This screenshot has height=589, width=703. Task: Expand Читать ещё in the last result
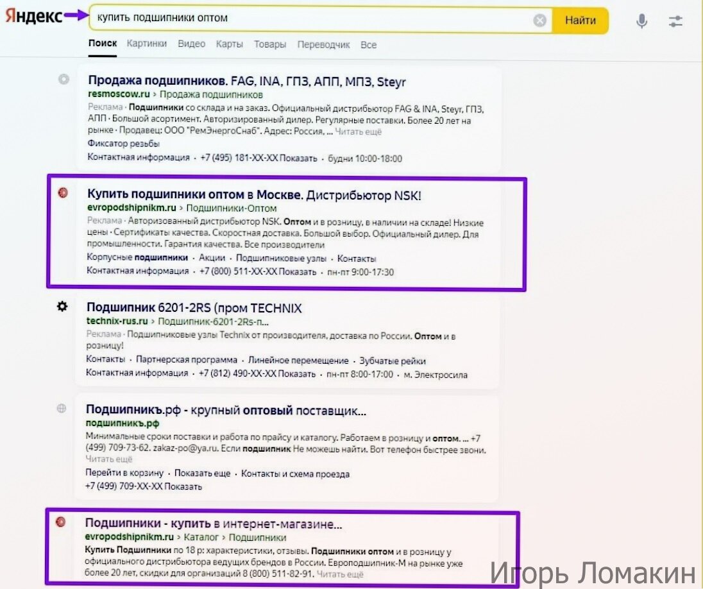click(341, 574)
